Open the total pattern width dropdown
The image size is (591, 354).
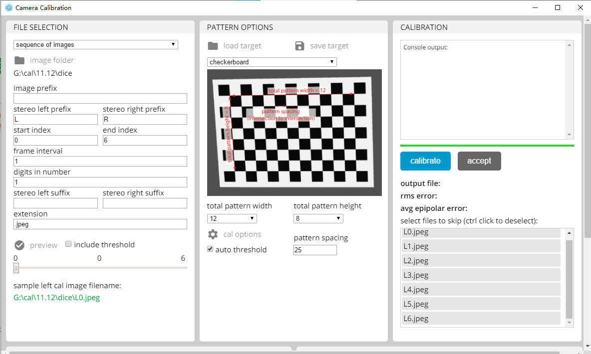[x=232, y=218]
